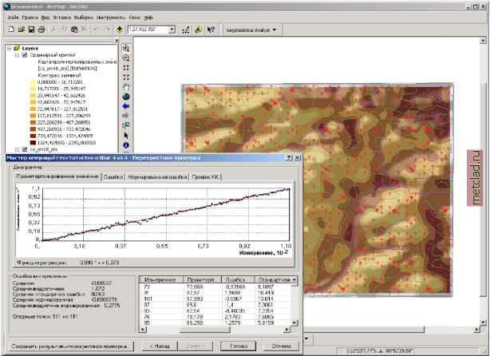Open the map scale dropdown
490x356 pixels.
tap(172, 30)
